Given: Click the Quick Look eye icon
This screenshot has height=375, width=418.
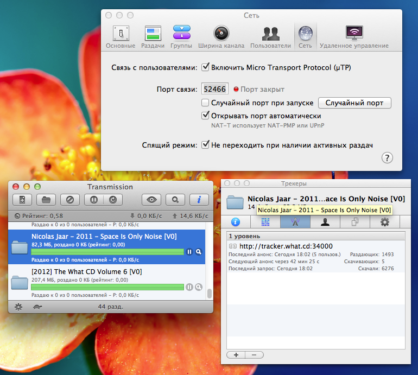Looking at the screenshot, I should (151, 200).
